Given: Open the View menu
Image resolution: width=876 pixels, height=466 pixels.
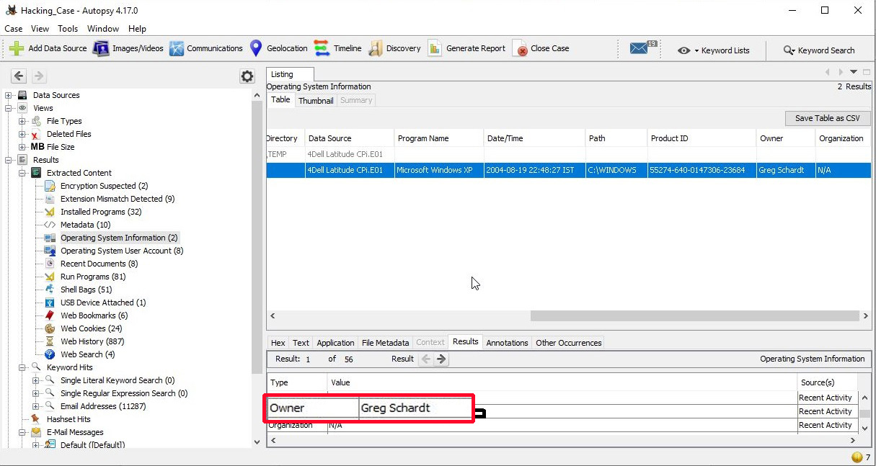Looking at the screenshot, I should [40, 29].
